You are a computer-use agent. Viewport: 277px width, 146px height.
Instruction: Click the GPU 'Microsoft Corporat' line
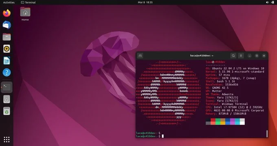click(235, 110)
